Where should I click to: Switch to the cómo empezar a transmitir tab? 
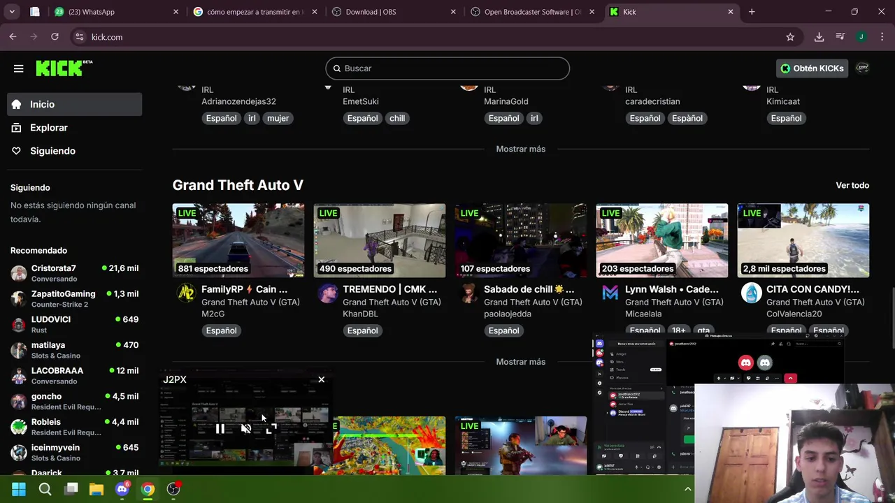tap(255, 12)
